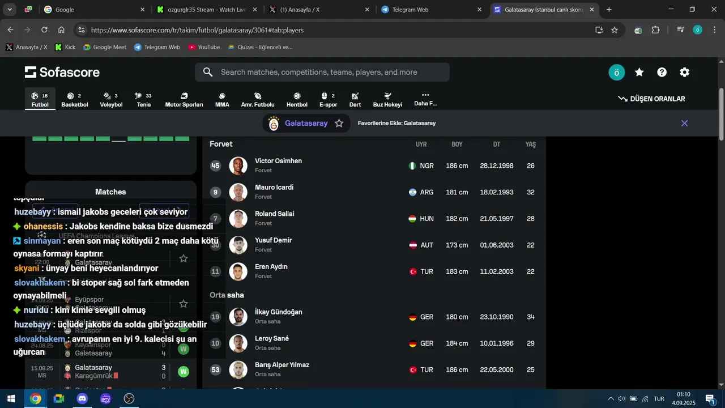The width and height of the screenshot is (725, 408).
Task: Click Eren Aydın's player photo
Action: click(238, 271)
